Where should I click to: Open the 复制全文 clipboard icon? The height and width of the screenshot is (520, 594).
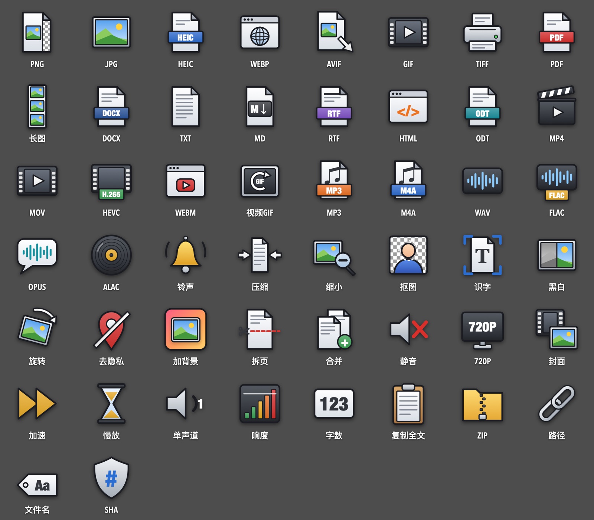pos(408,404)
